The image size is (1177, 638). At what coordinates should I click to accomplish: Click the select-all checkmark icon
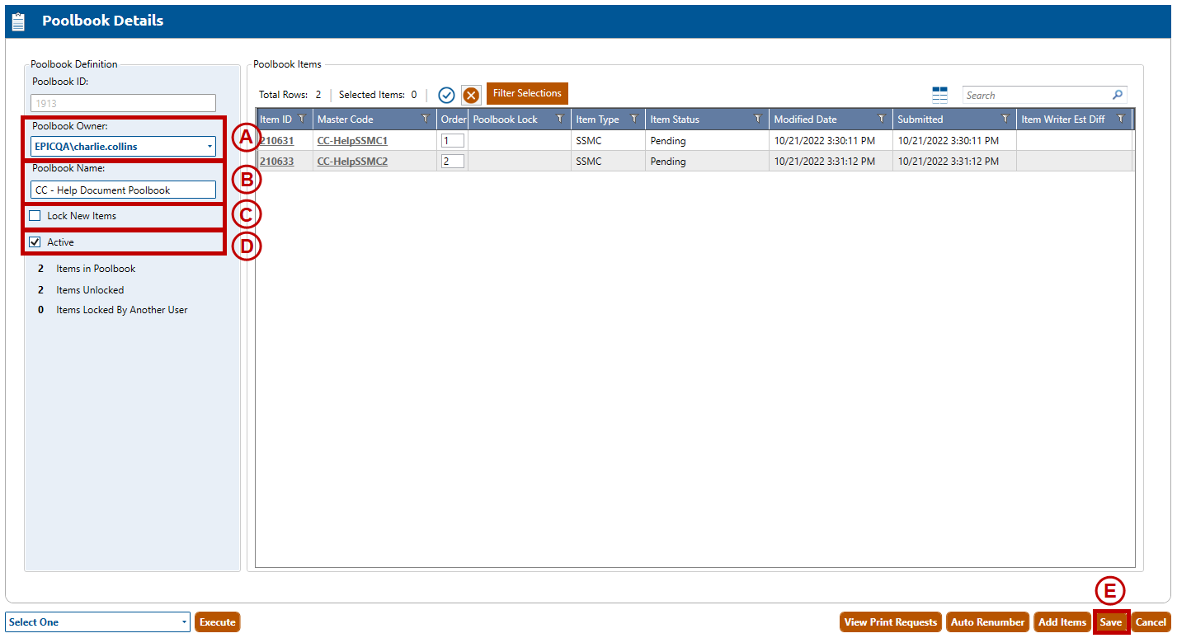coord(446,95)
